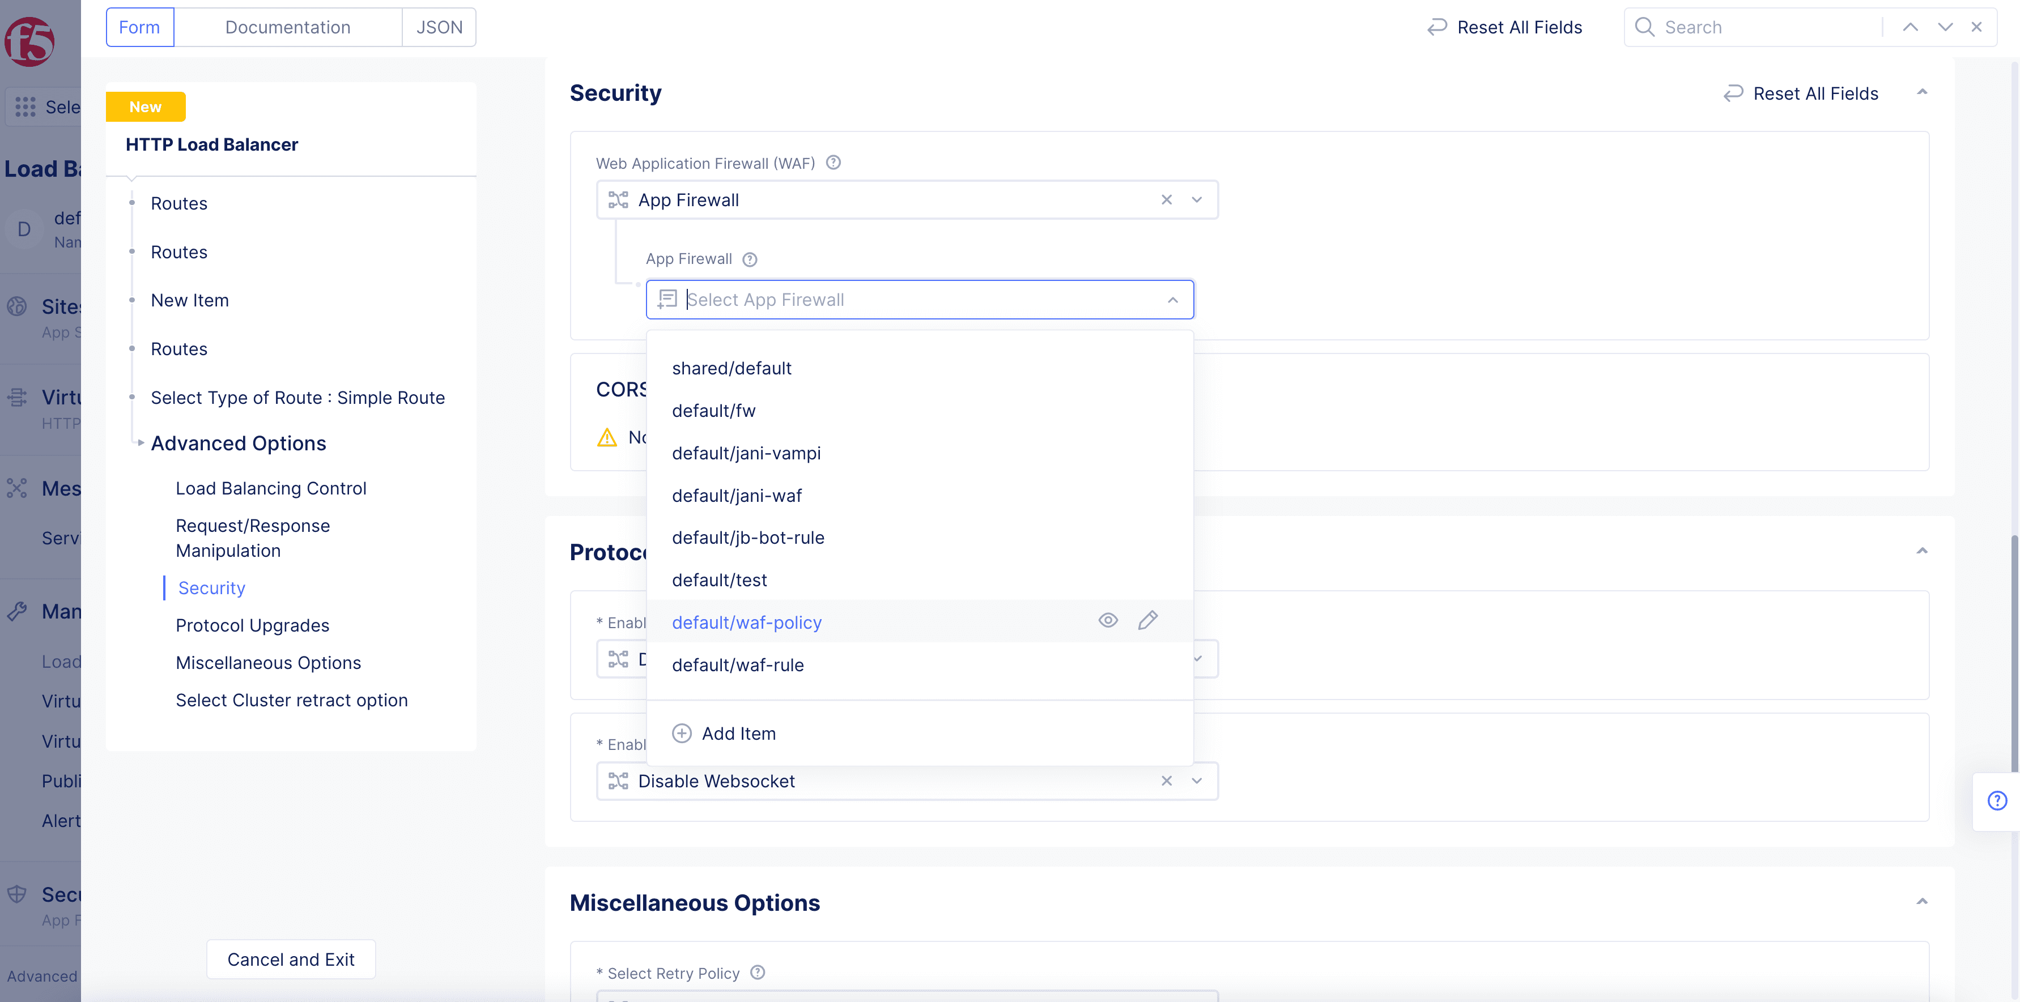The image size is (2020, 1002).
Task: Click the help icon beside App Firewall label
Action: (x=750, y=259)
